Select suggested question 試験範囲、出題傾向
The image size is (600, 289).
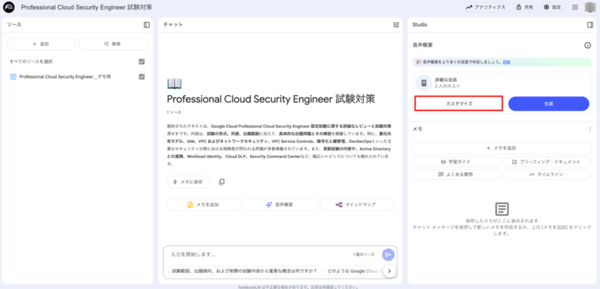coord(244,271)
